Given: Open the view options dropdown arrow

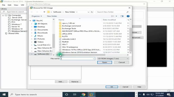Looking at the screenshot, I should point(116,16).
